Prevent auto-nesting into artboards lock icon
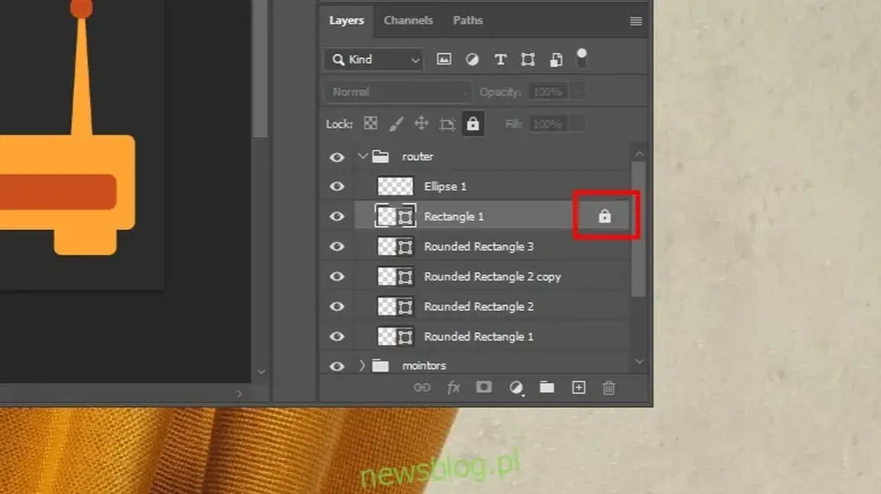 coord(448,124)
